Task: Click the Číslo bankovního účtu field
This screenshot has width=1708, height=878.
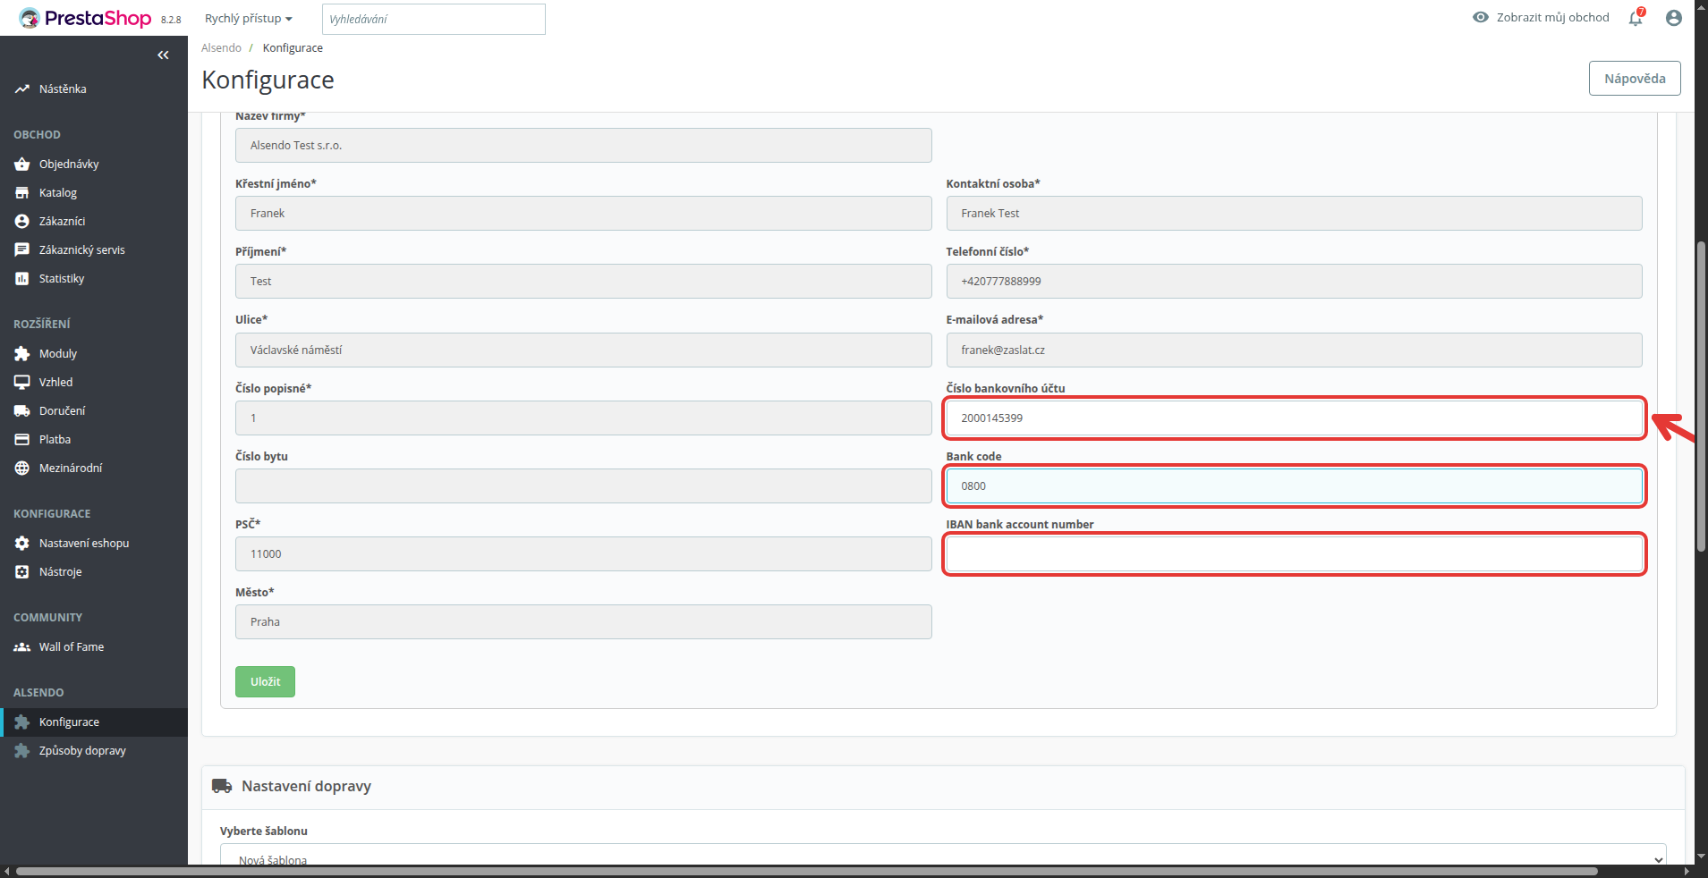Action: [x=1294, y=418]
